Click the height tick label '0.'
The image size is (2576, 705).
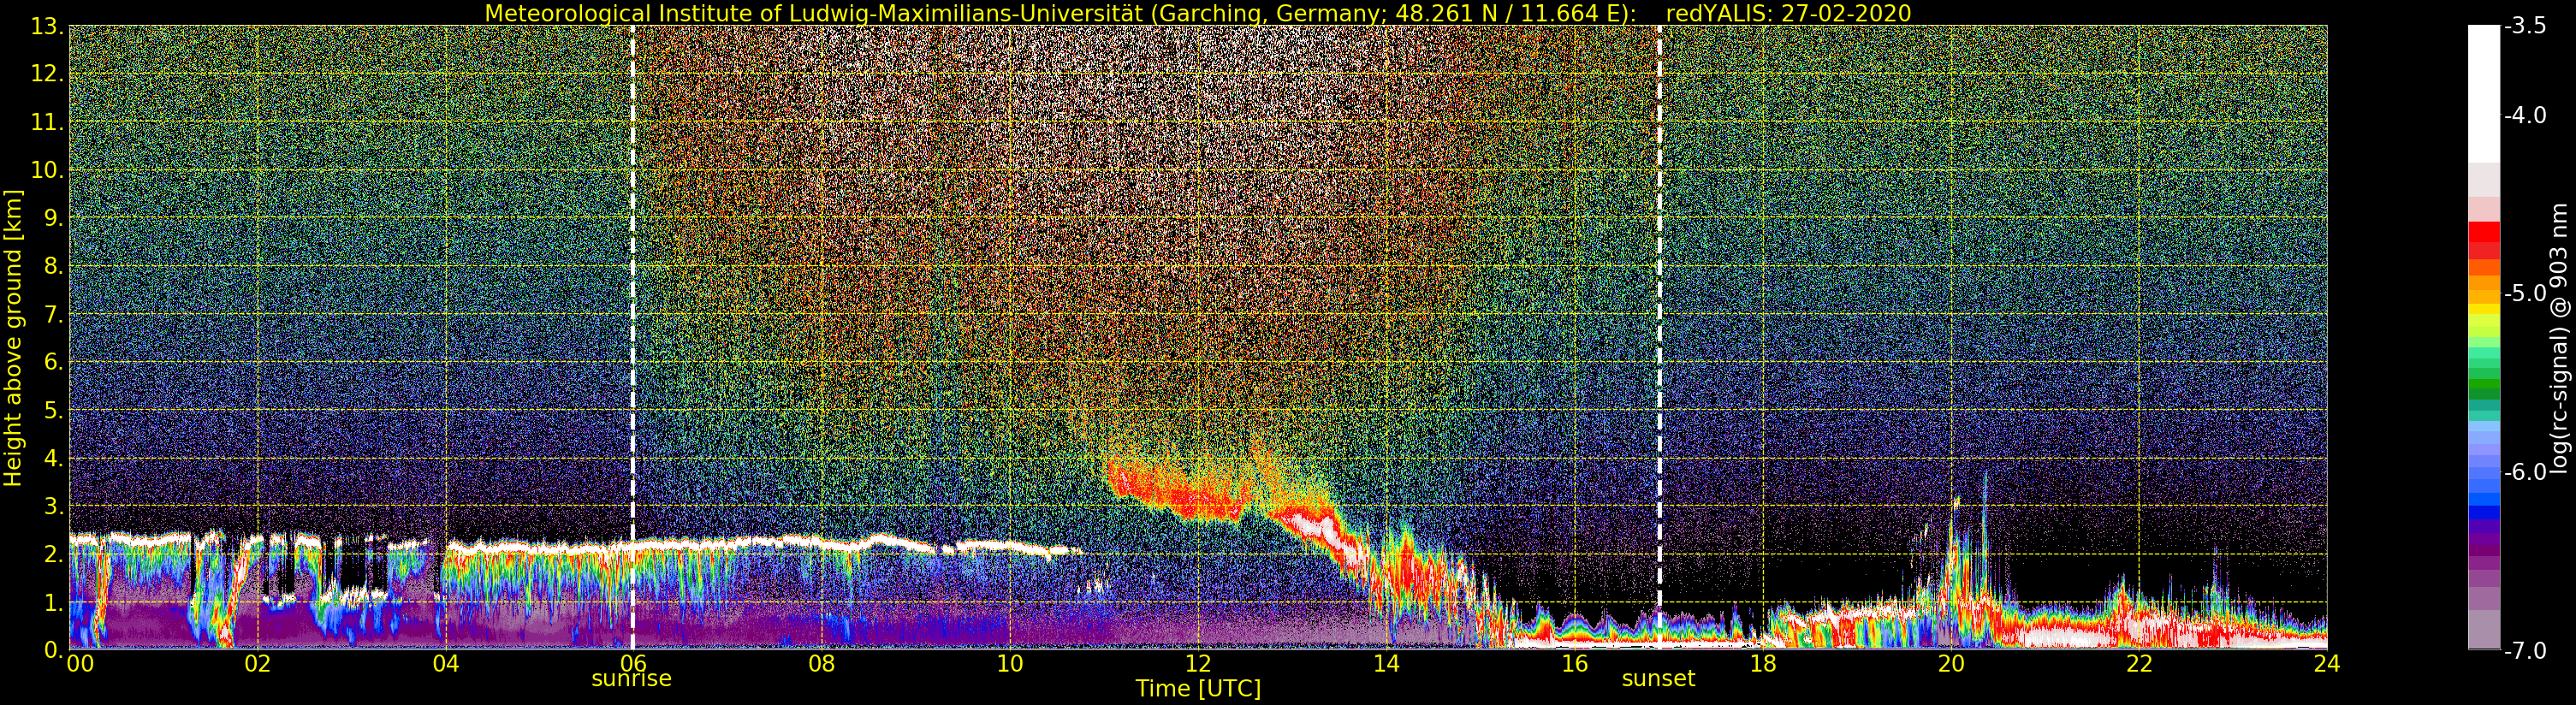(x=54, y=649)
